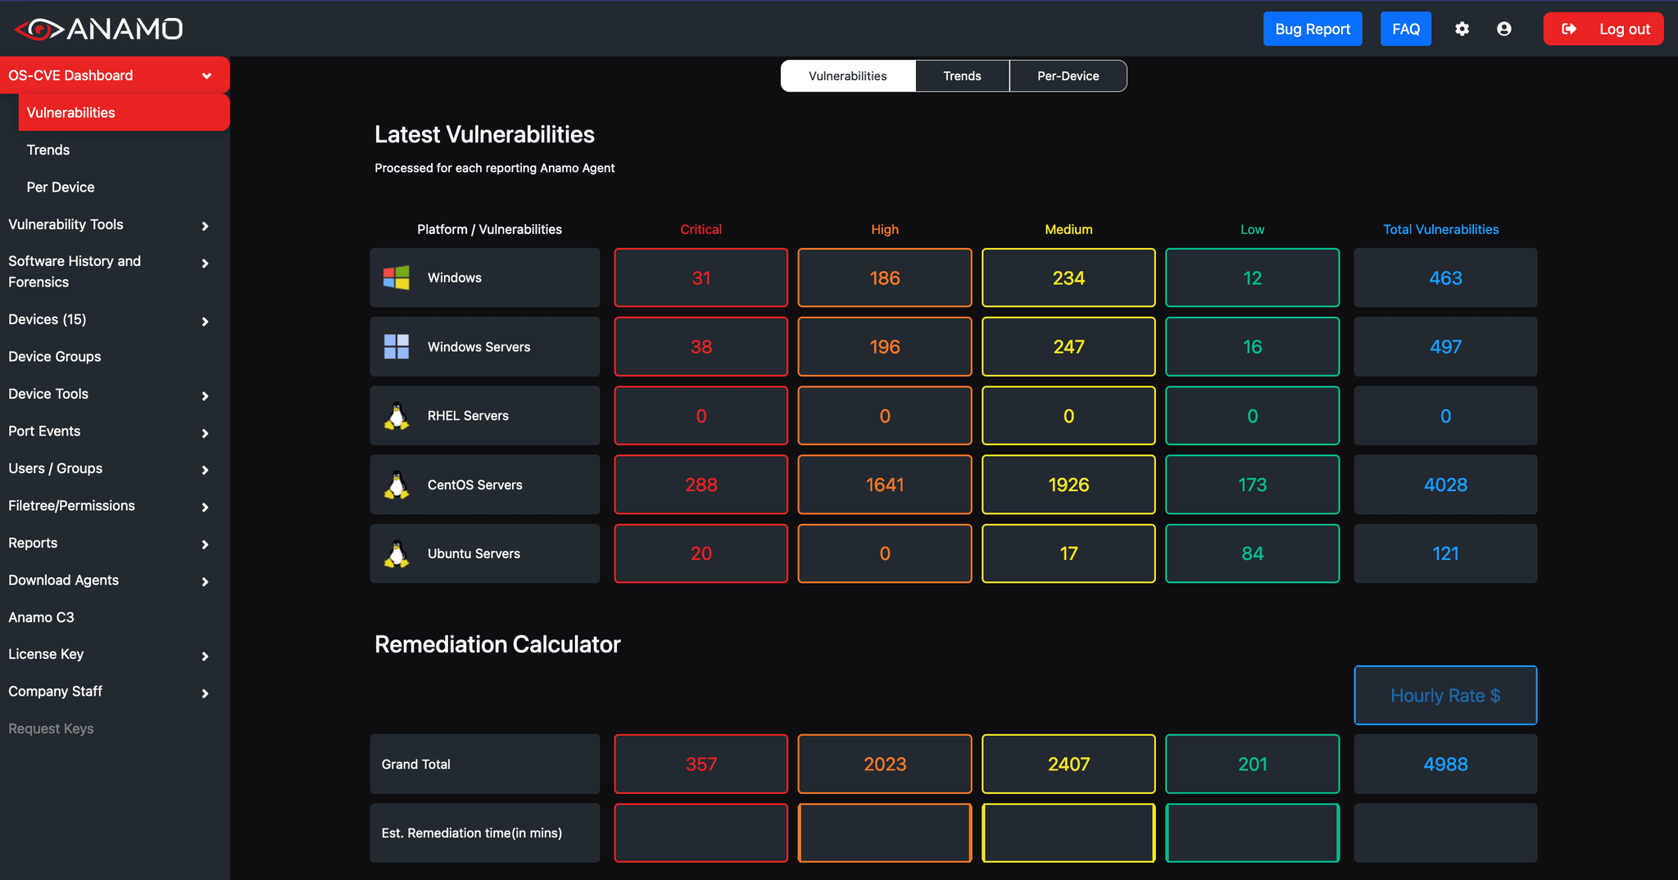Click CentOS Critical count 288
This screenshot has width=1678, height=880.
(x=701, y=485)
